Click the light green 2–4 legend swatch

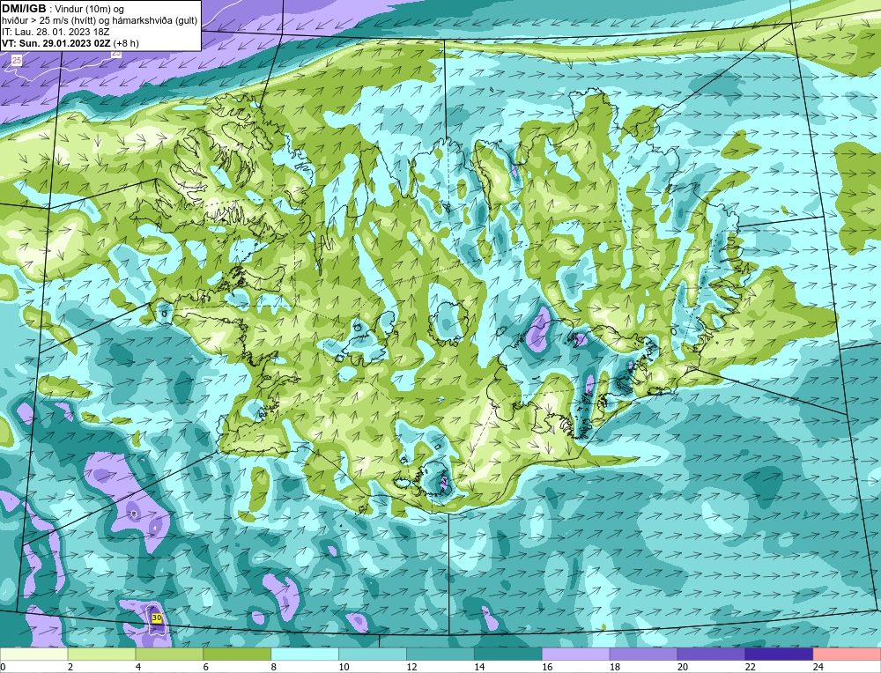(101, 655)
